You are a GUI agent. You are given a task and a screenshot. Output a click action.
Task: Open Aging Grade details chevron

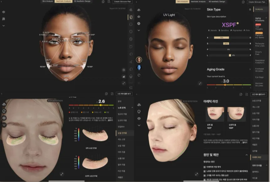250,69
